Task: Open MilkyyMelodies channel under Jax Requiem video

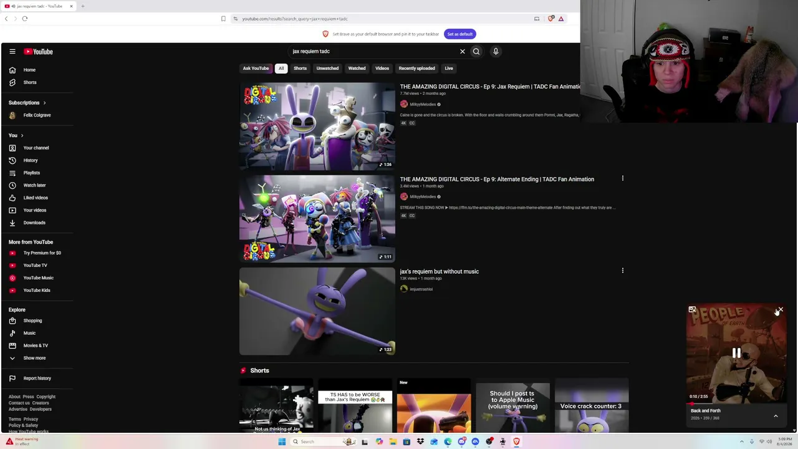Action: (x=423, y=104)
